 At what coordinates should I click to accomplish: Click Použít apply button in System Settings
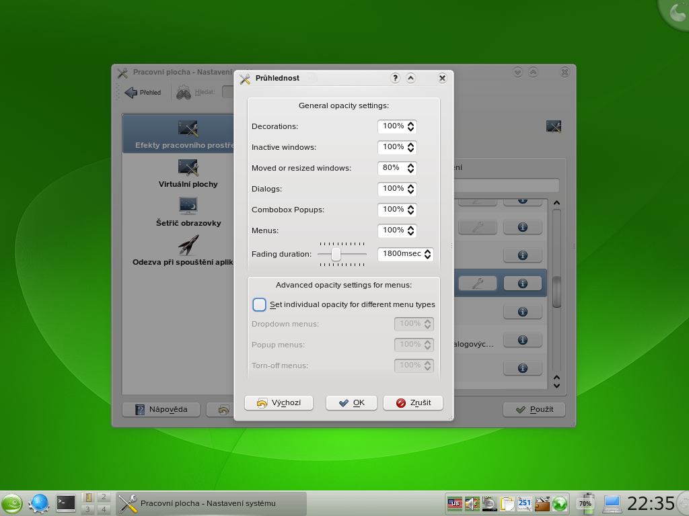point(534,409)
